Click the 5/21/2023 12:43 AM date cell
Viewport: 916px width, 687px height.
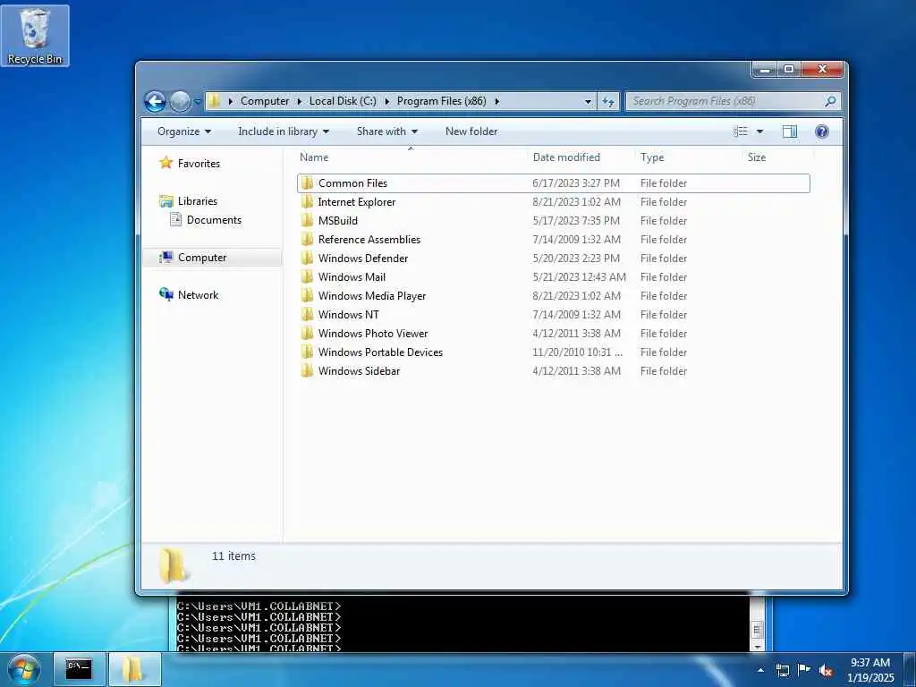click(579, 277)
